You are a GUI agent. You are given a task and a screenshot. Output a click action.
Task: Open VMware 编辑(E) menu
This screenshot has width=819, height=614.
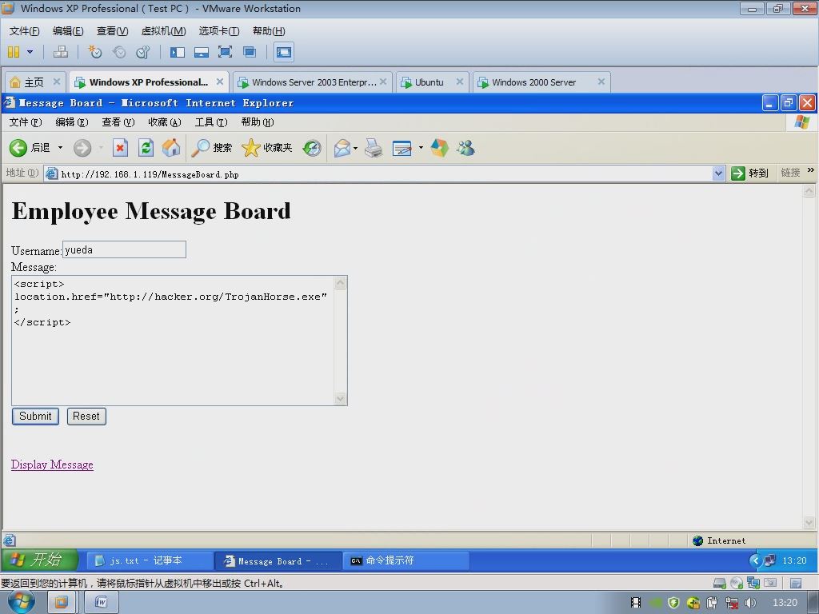coord(68,31)
